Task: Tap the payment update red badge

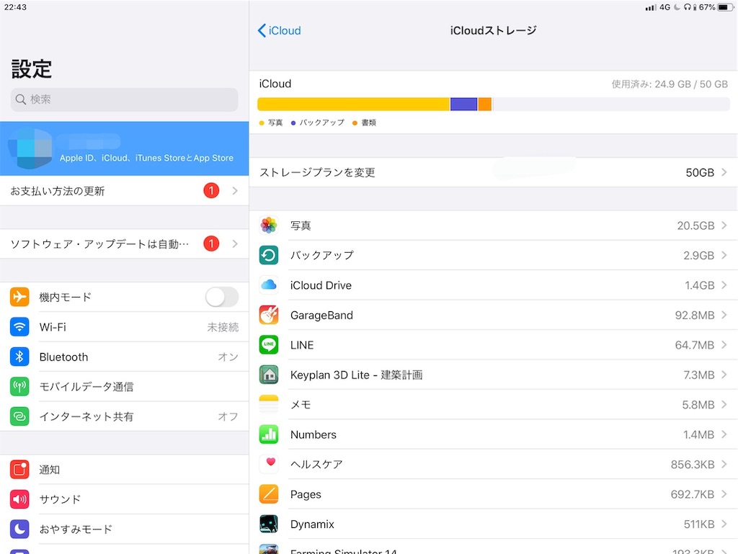Action: (211, 190)
